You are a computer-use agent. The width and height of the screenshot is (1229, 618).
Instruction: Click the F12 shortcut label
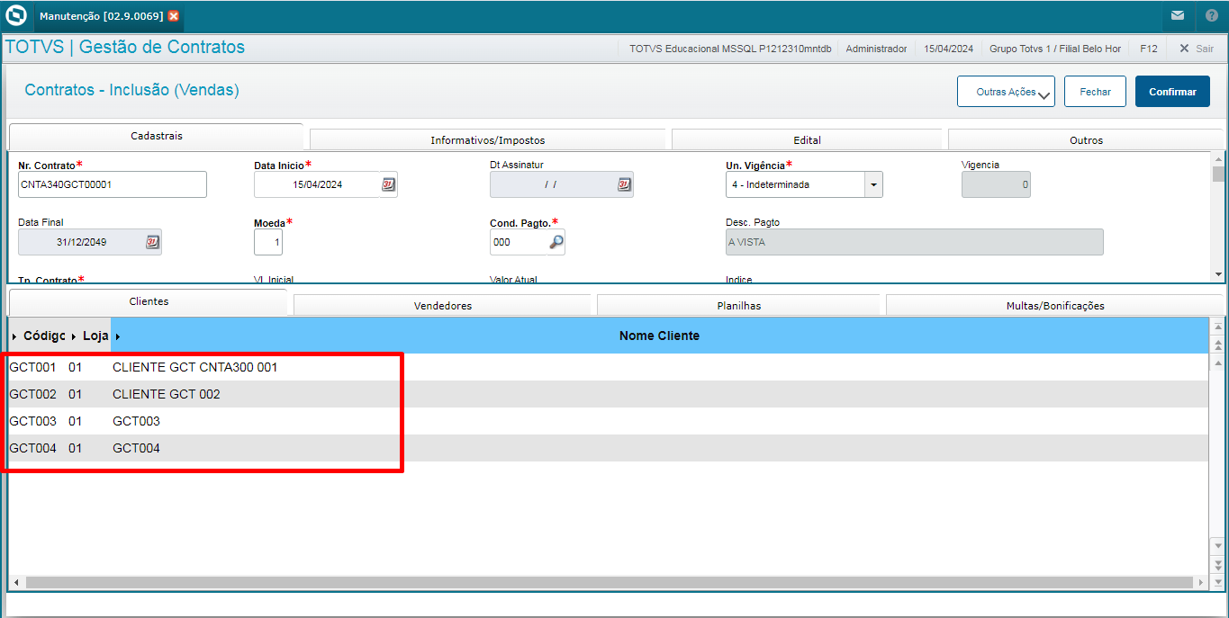click(x=1149, y=49)
